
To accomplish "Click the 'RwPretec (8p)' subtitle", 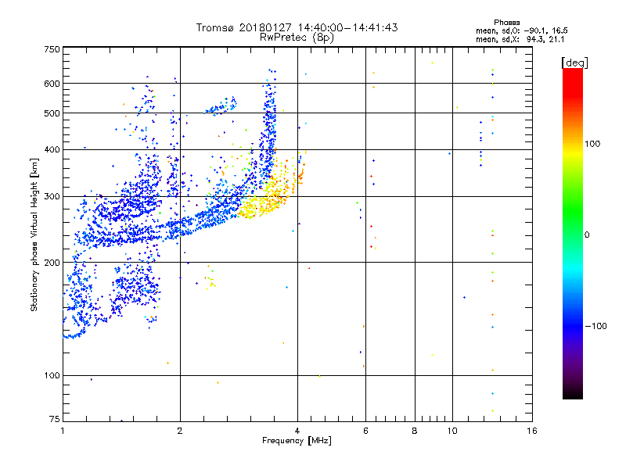I will (x=297, y=38).
